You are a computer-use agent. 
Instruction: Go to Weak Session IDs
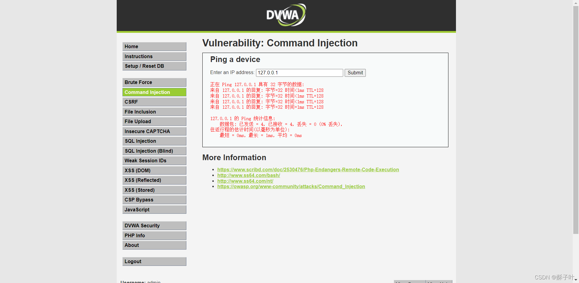click(x=154, y=160)
